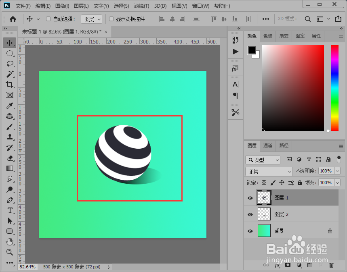Expand the 不透明度 opacity arrow
This screenshot has height=272, width=347.
[x=337, y=171]
